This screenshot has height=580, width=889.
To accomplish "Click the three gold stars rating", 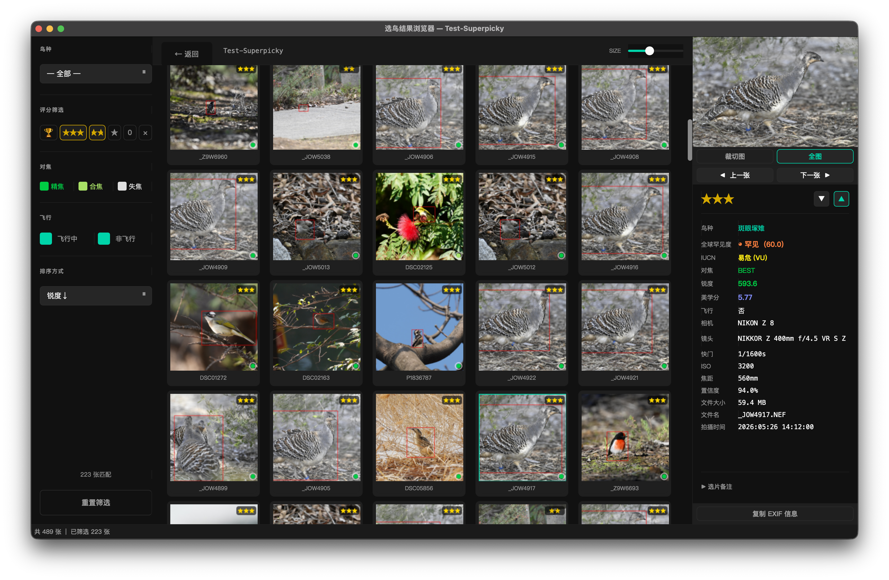I will click(718, 199).
